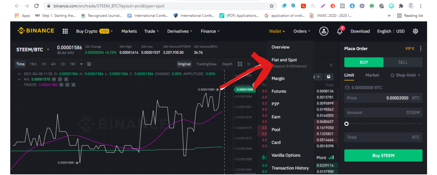Expand more chart time intervals arrow
The width and height of the screenshot is (437, 175).
pos(81,64)
